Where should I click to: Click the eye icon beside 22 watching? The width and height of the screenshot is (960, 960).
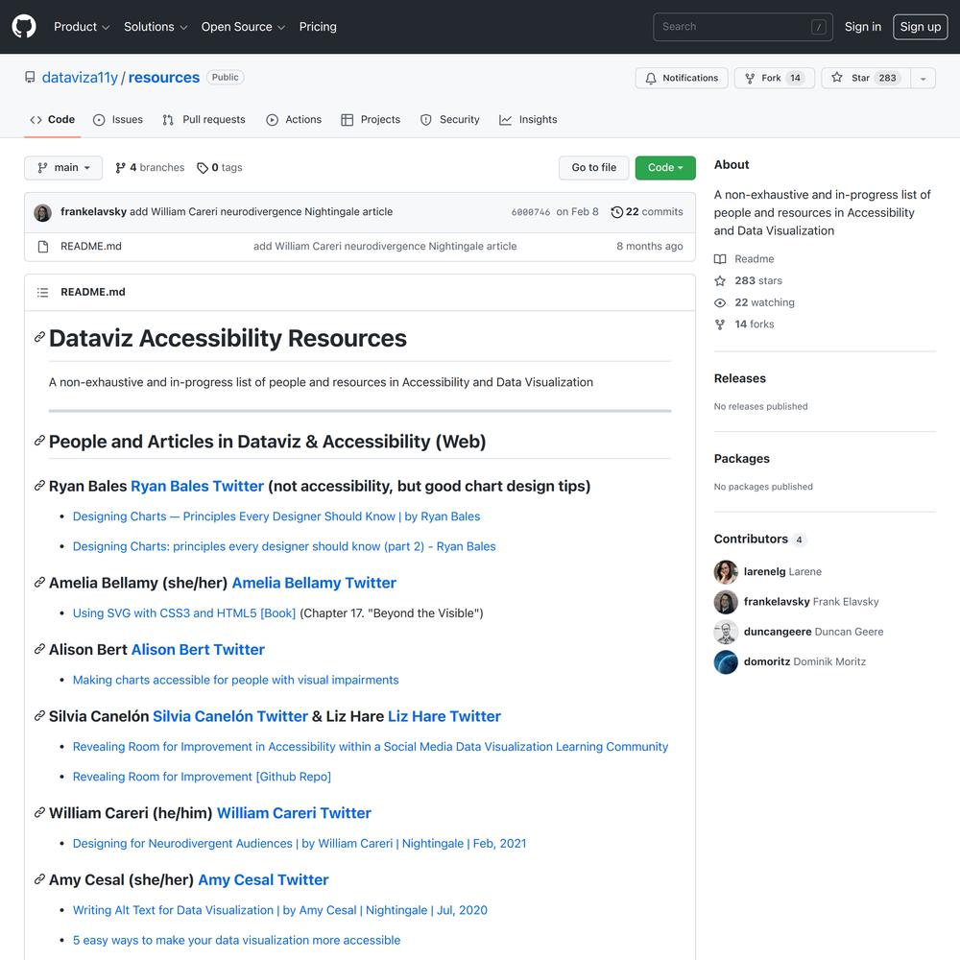point(720,302)
